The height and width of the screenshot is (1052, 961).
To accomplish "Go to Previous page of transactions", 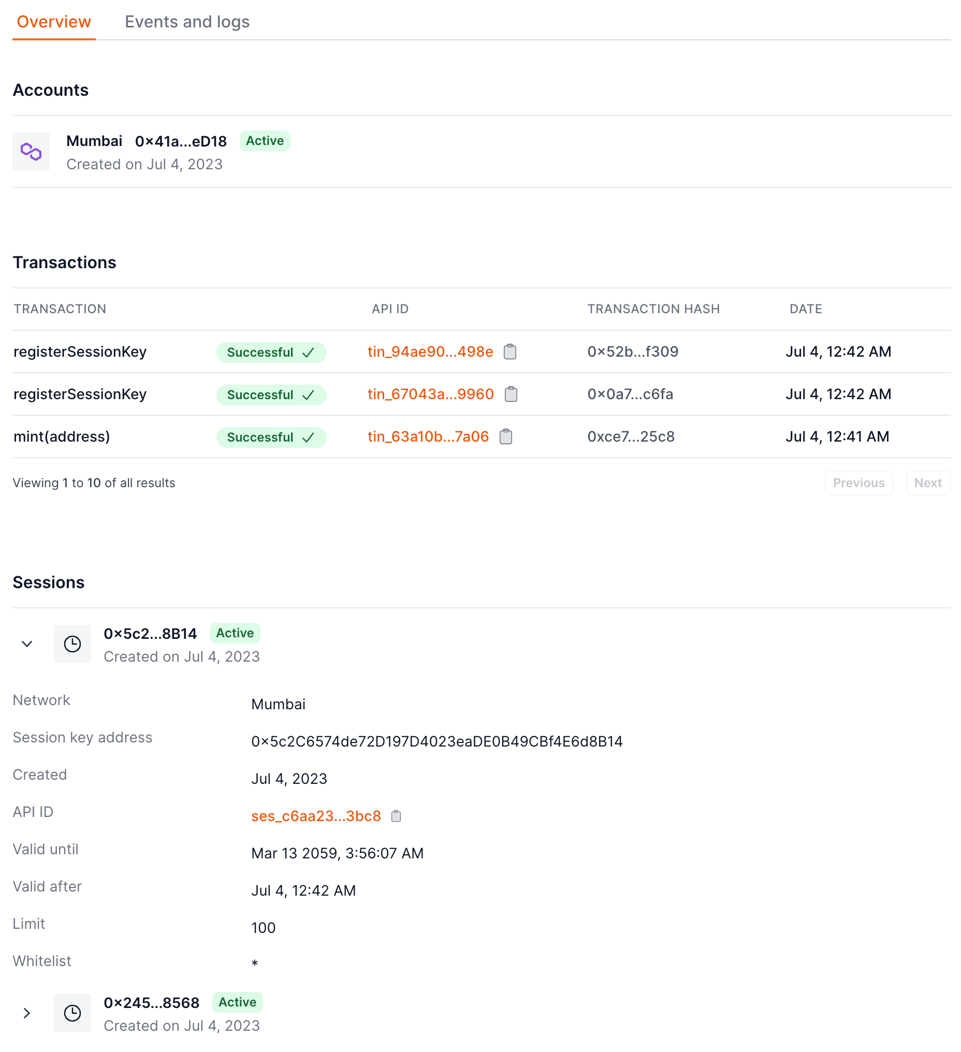I will coord(858,483).
